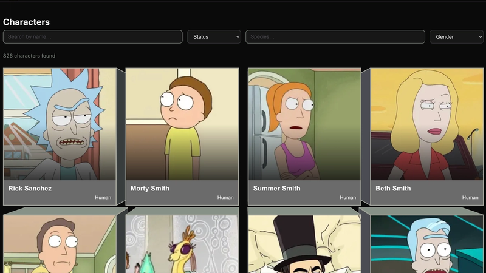Click the Morty Smith name label
The height and width of the screenshot is (273, 486).
click(x=150, y=189)
